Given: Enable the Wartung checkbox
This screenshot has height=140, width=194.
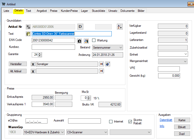Looking at the screenshot, I should click(94, 40).
